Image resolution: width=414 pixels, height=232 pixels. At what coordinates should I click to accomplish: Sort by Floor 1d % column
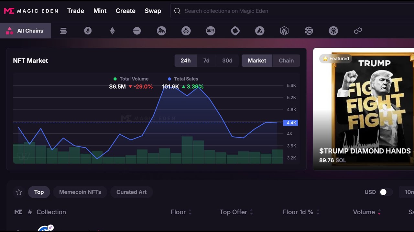301,212
